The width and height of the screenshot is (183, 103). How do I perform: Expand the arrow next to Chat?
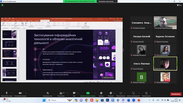(78, 93)
